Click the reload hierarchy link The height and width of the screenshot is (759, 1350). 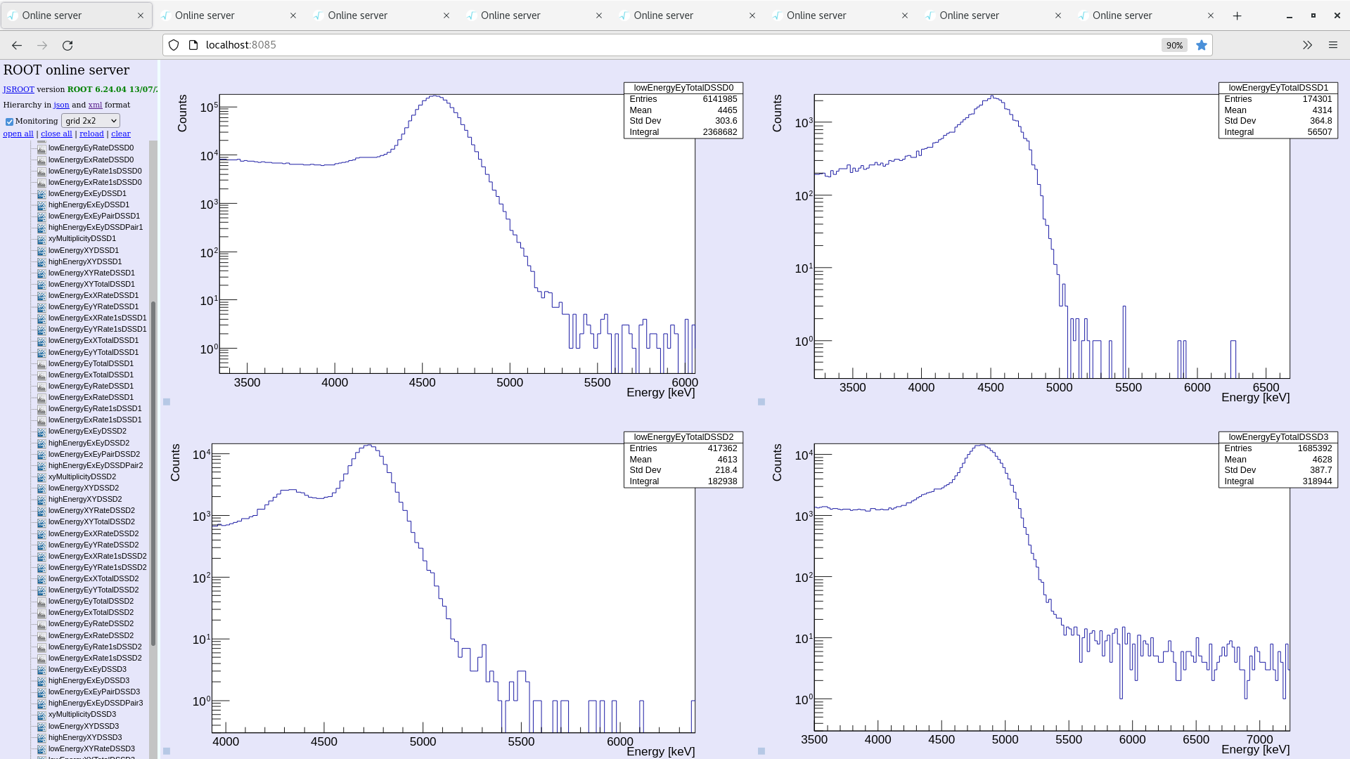point(91,134)
